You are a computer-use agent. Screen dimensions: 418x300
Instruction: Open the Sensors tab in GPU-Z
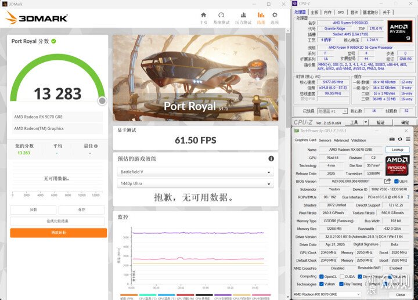pyautogui.click(x=325, y=140)
